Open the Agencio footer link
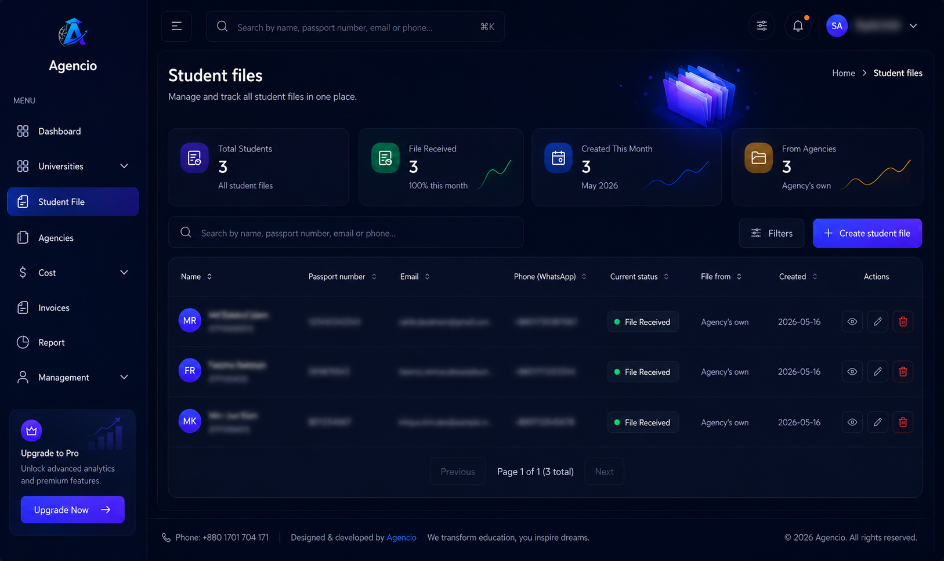This screenshot has width=944, height=561. coord(402,538)
